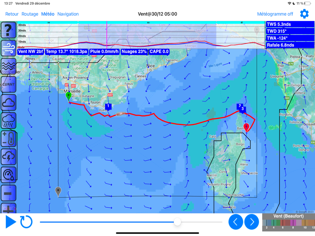Tap the Pluie 0.0mm/h label
This screenshot has height=236, width=315.
point(104,52)
